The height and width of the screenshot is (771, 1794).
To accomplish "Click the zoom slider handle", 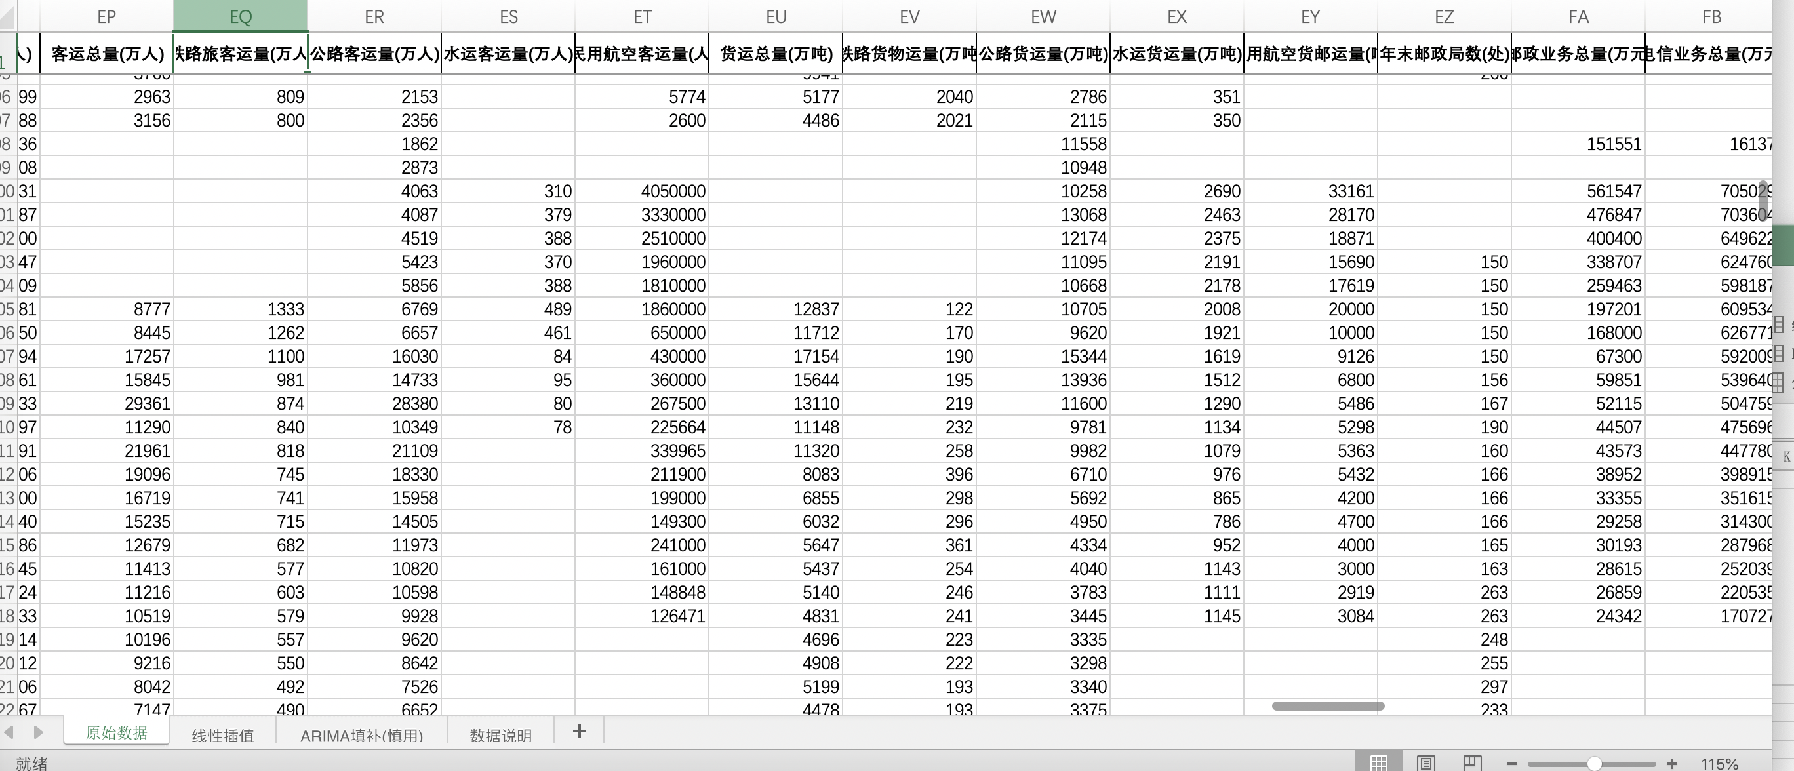I will pyautogui.click(x=1594, y=764).
